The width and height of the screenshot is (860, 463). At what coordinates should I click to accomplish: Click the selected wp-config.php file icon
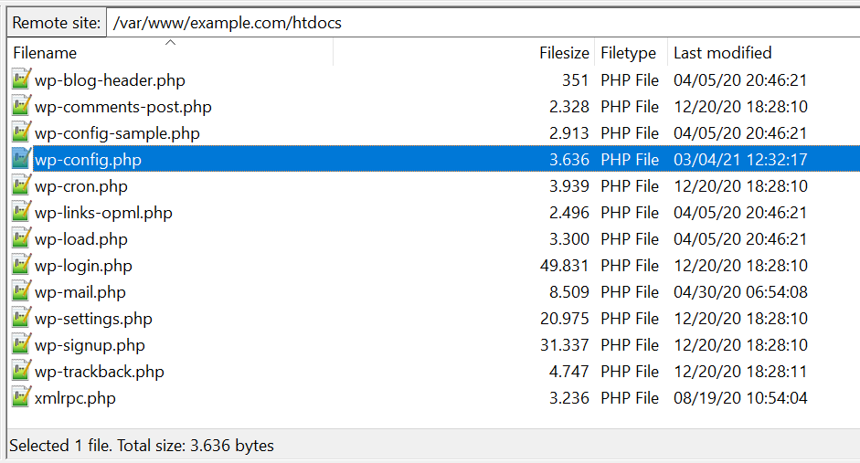coord(21,159)
